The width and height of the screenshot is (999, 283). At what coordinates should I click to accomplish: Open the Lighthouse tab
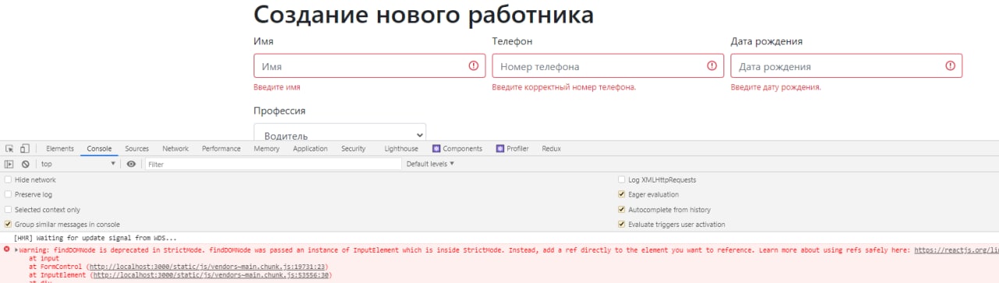(401, 149)
